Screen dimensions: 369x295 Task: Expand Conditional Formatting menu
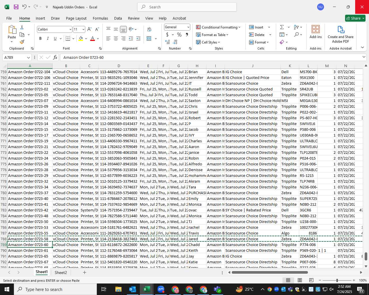coord(218,27)
